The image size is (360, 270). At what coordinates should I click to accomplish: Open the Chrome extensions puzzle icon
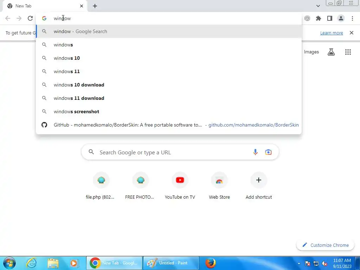click(319, 18)
